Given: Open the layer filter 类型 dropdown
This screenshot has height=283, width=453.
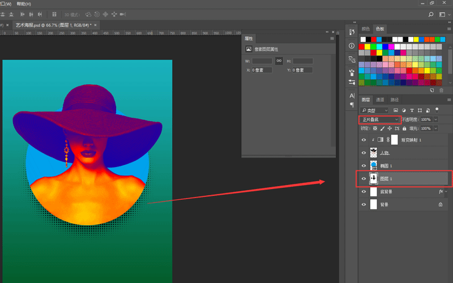Looking at the screenshot, I should (374, 110).
